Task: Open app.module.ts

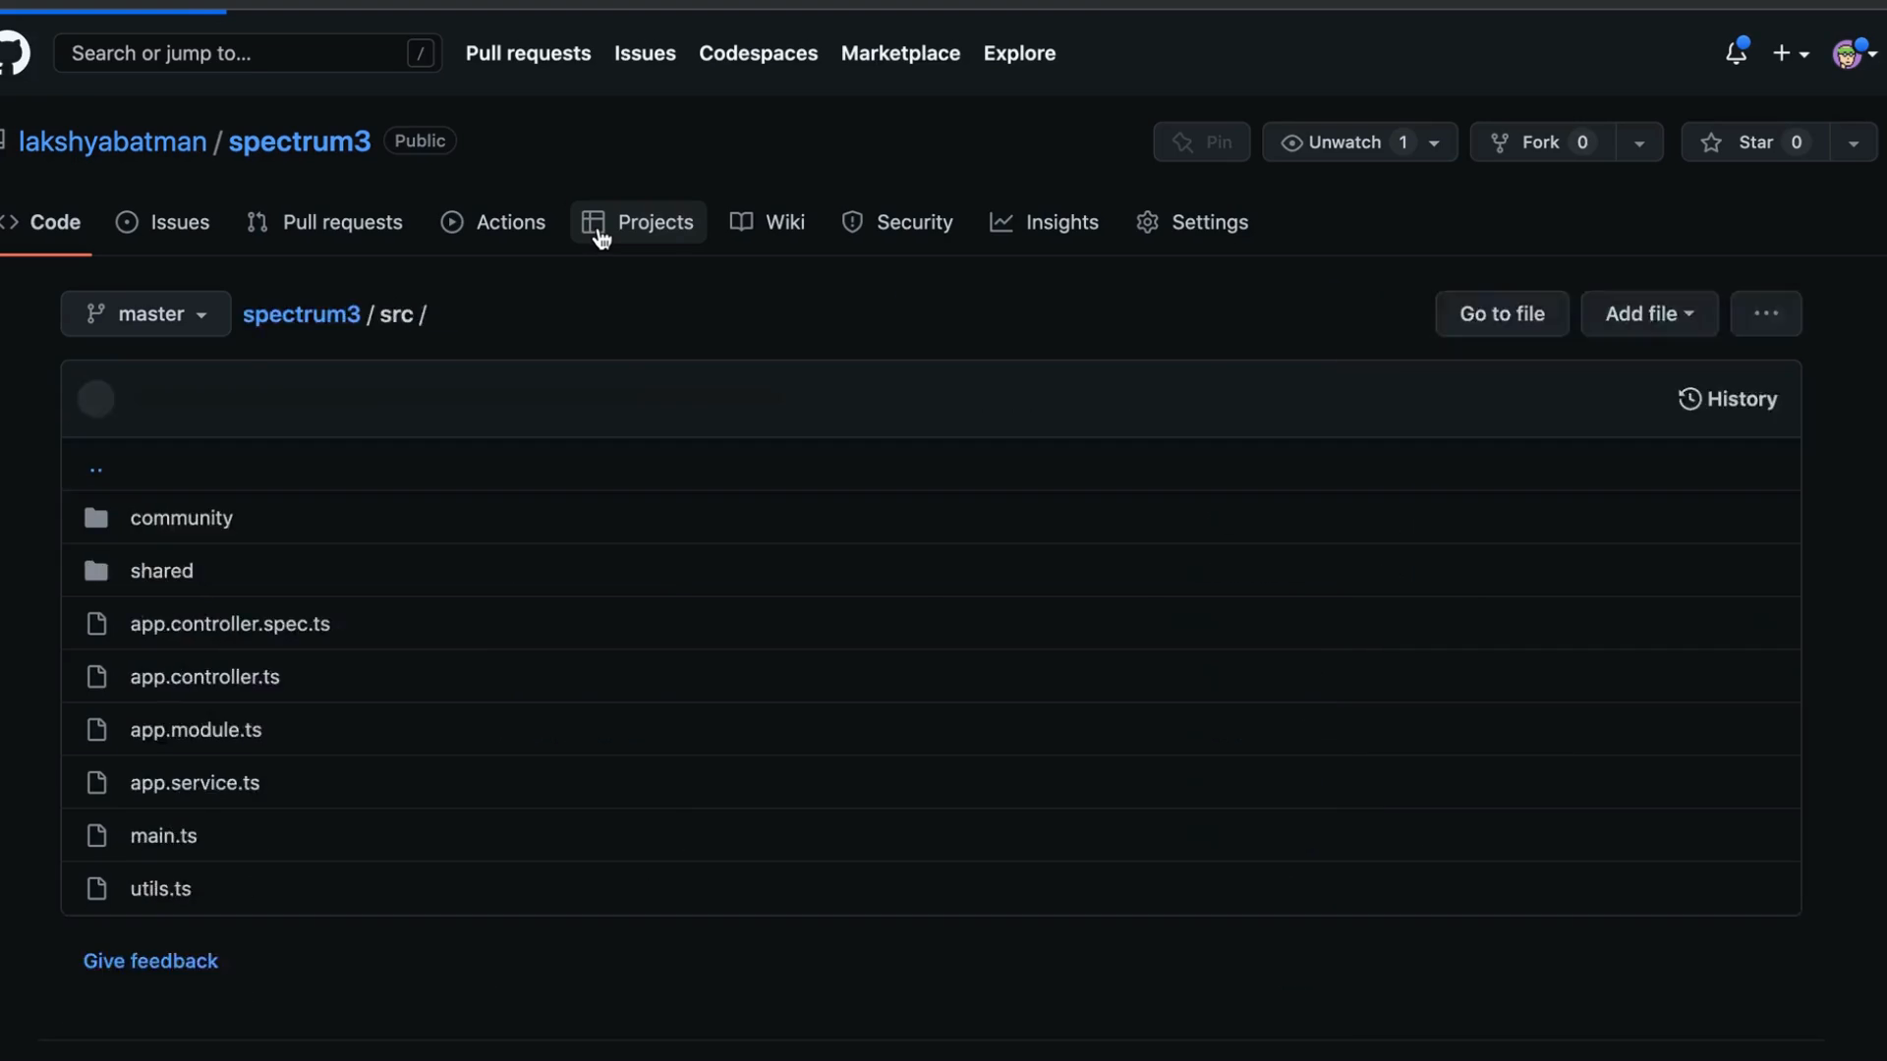Action: [x=197, y=730]
